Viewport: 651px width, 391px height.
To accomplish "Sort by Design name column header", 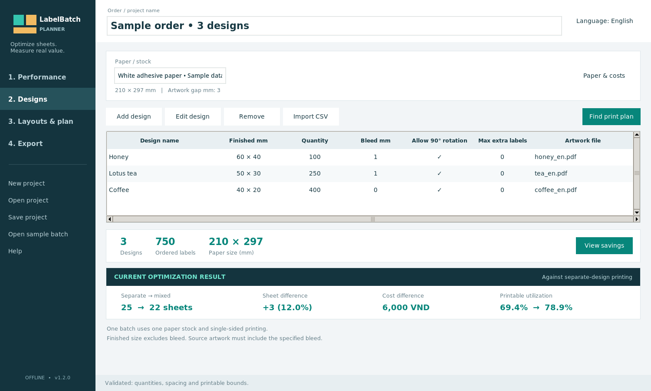I will tap(159, 140).
